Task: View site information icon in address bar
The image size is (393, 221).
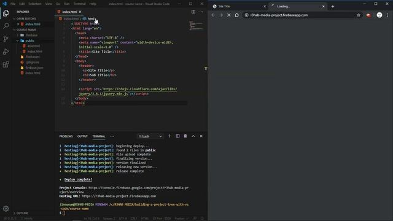Action: (x=247, y=15)
